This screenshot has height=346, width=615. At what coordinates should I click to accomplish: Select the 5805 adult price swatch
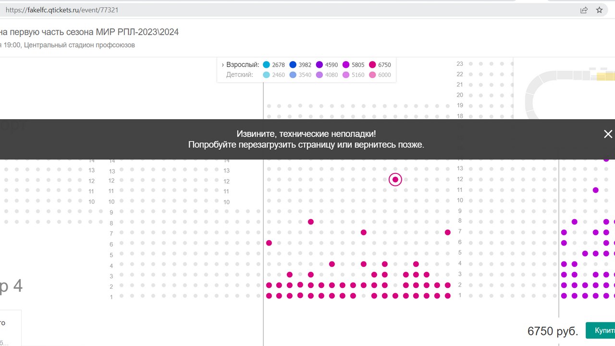[x=346, y=65]
